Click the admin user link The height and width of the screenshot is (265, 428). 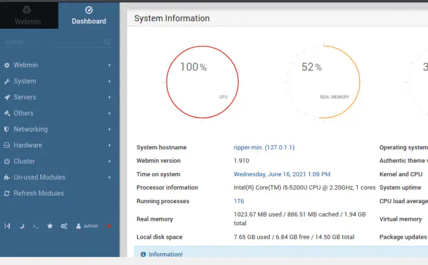tap(87, 226)
